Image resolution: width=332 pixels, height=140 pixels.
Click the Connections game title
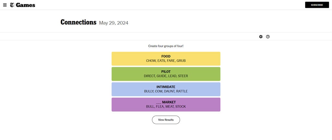pyautogui.click(x=79, y=22)
